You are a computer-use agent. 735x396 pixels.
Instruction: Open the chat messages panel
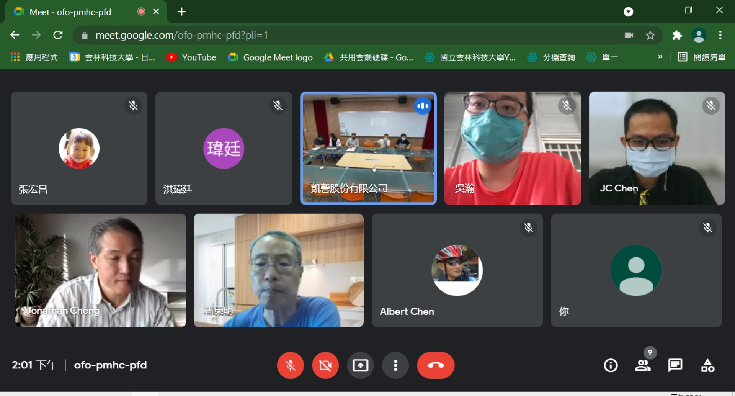point(675,365)
